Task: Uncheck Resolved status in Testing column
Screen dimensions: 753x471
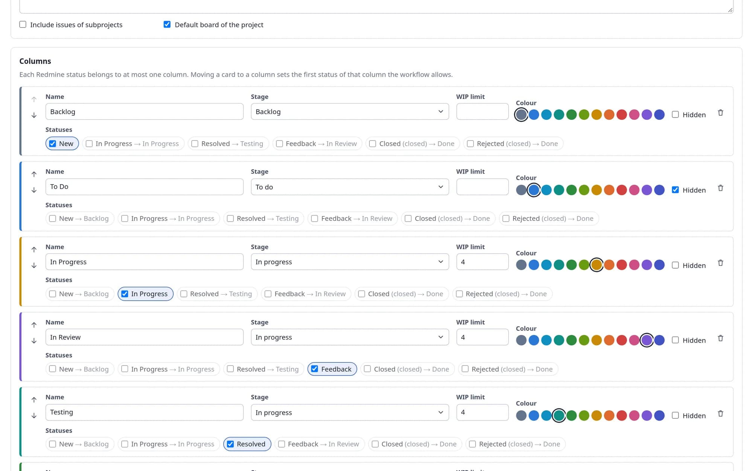Action: click(230, 444)
